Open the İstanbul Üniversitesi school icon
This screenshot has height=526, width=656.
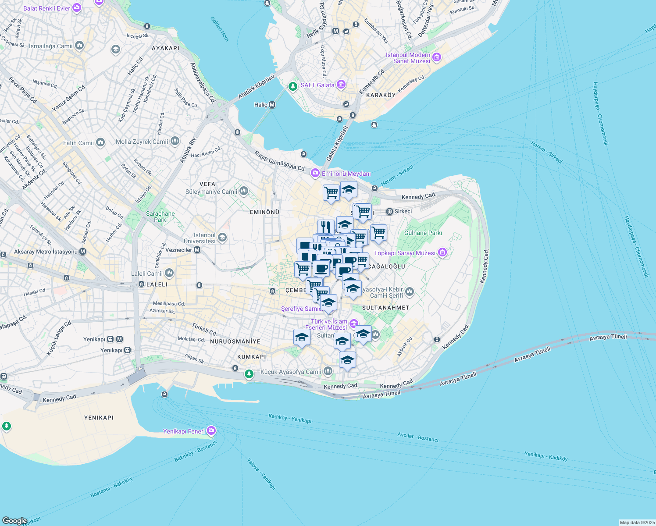click(x=222, y=238)
